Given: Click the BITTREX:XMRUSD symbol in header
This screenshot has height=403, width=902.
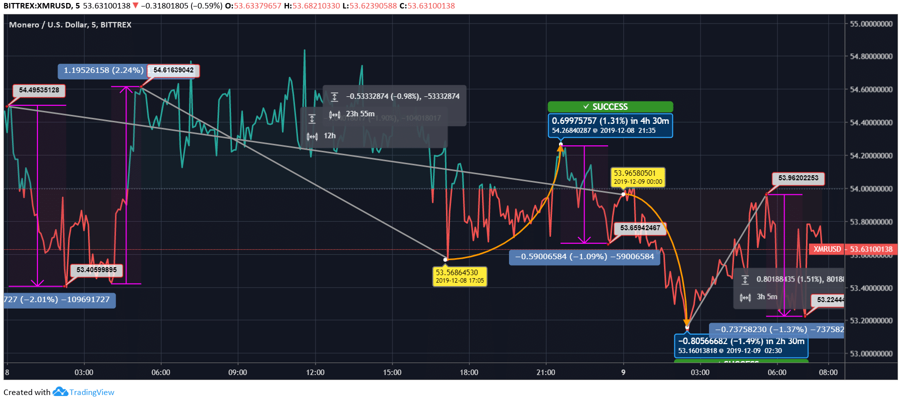Looking at the screenshot, I should click(x=37, y=6).
